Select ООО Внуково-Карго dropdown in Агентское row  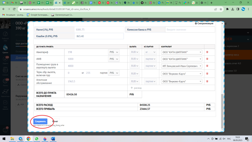pos(181,81)
